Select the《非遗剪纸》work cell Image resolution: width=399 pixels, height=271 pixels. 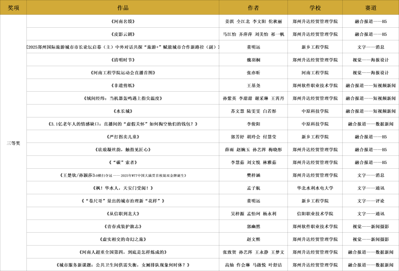click(x=123, y=86)
